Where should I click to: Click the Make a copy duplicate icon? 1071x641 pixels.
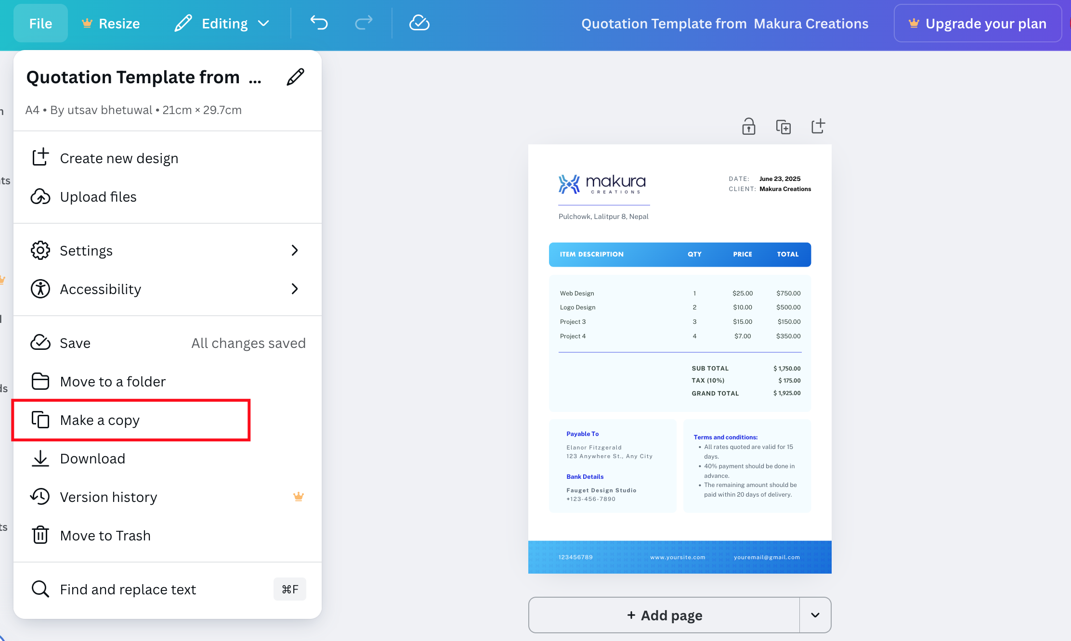[40, 420]
